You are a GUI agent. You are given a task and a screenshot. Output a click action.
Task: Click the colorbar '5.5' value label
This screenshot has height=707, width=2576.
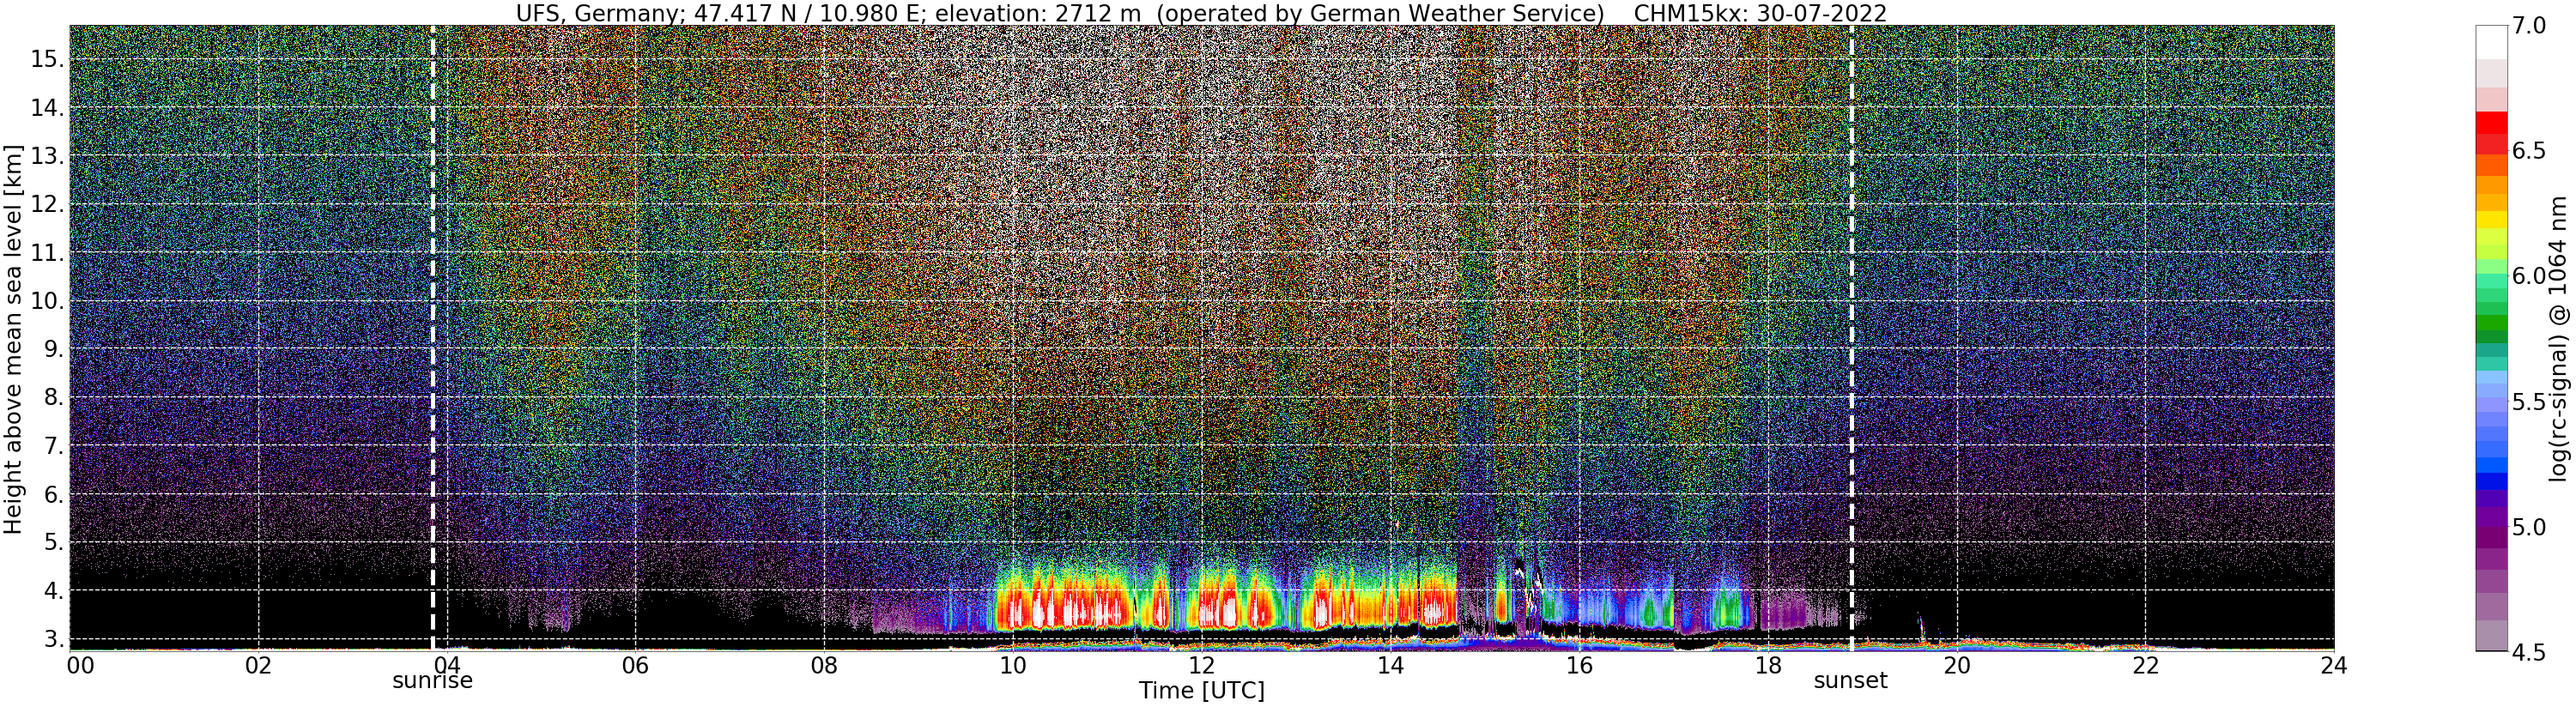(x=2529, y=402)
